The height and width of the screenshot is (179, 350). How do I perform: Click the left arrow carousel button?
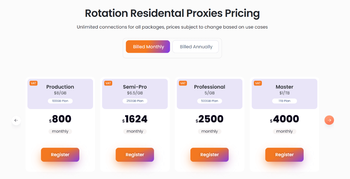click(x=16, y=120)
